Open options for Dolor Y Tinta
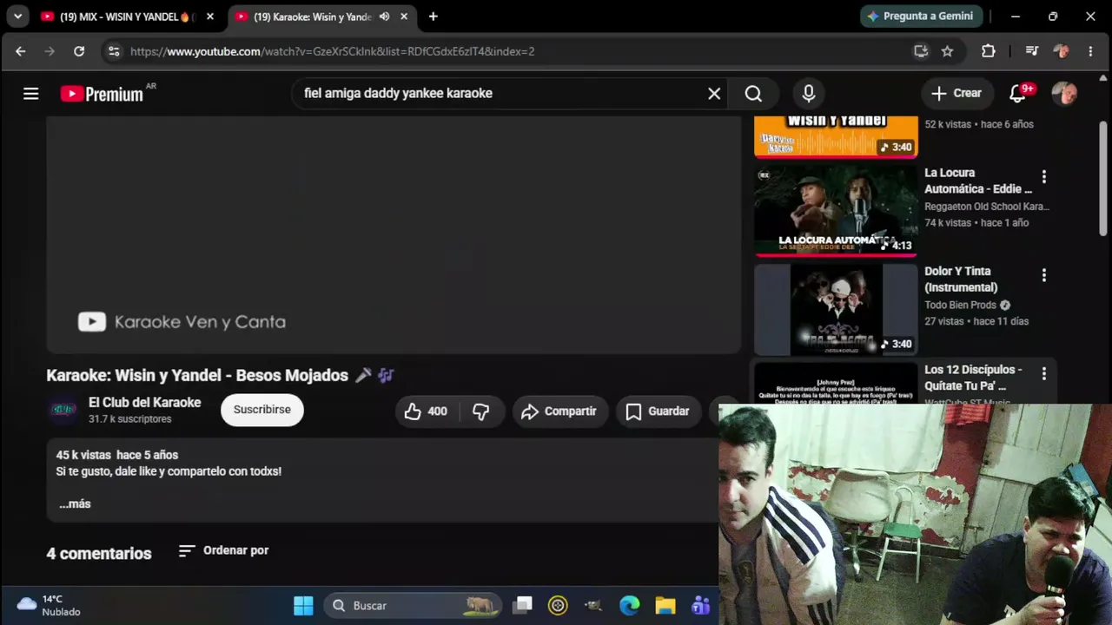Viewport: 1112px width, 625px height. [1044, 274]
